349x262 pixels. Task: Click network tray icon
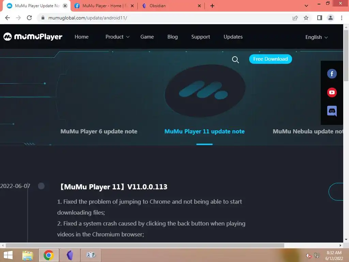coord(317,256)
